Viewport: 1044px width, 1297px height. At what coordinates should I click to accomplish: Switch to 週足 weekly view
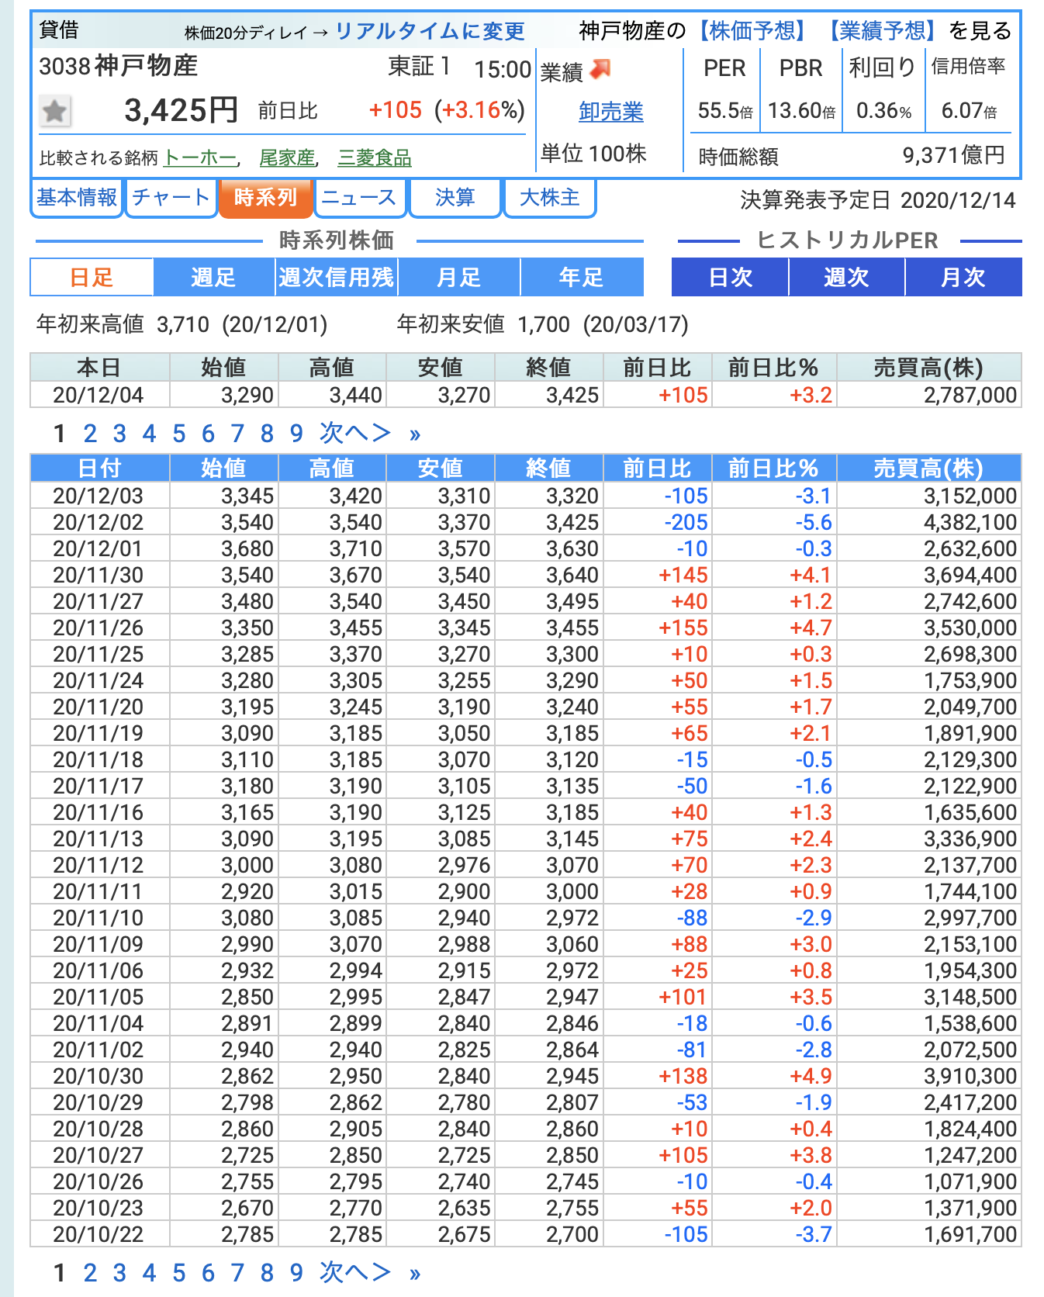point(213,277)
